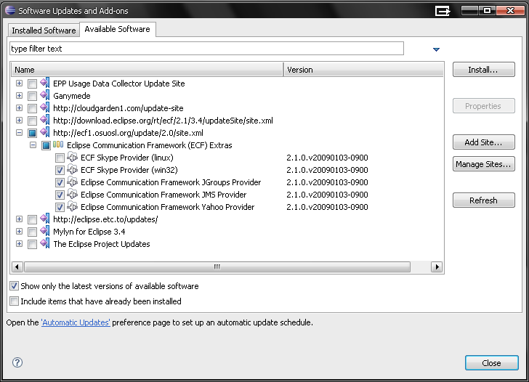Image resolution: width=529 pixels, height=382 pixels.
Task: Click the Mylyn for Eclipse 3.4 site icon
Action: (45, 231)
